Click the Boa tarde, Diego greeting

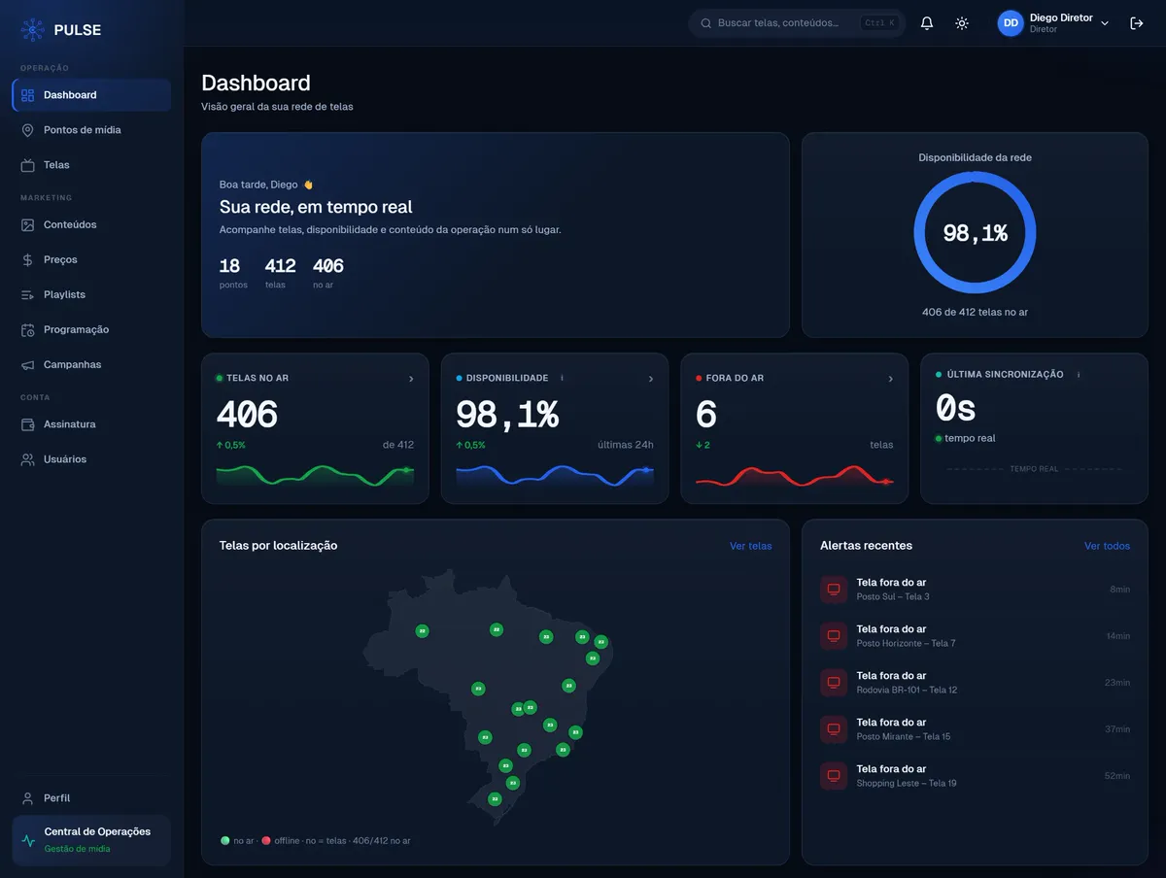(266, 185)
